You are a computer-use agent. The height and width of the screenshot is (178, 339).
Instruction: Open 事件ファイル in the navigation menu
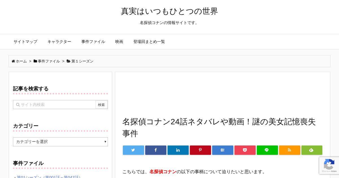93,42
